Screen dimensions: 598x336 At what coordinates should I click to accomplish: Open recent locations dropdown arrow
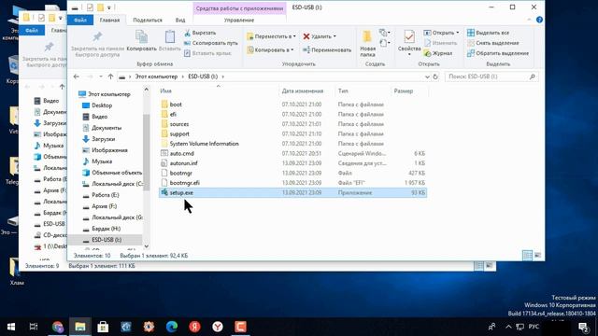[x=101, y=77]
